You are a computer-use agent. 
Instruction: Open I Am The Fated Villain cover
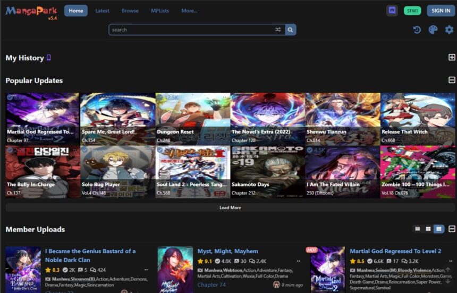click(x=343, y=172)
